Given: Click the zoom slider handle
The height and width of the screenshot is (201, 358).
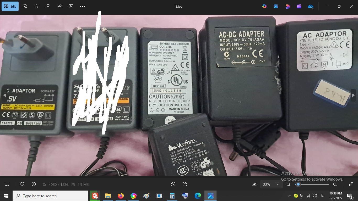Looking at the screenshot, I should [x=298, y=184].
